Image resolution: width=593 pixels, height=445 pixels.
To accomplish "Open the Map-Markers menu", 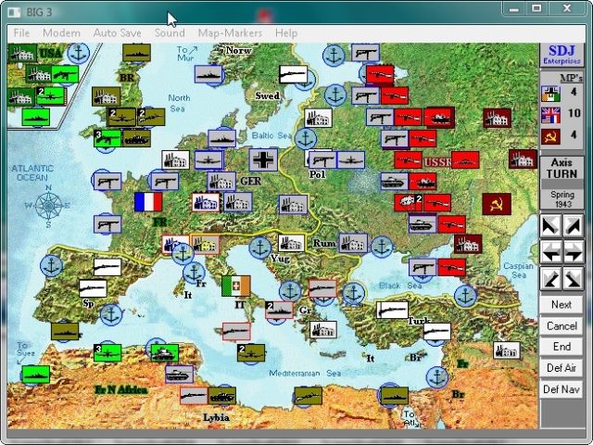I will click(230, 32).
